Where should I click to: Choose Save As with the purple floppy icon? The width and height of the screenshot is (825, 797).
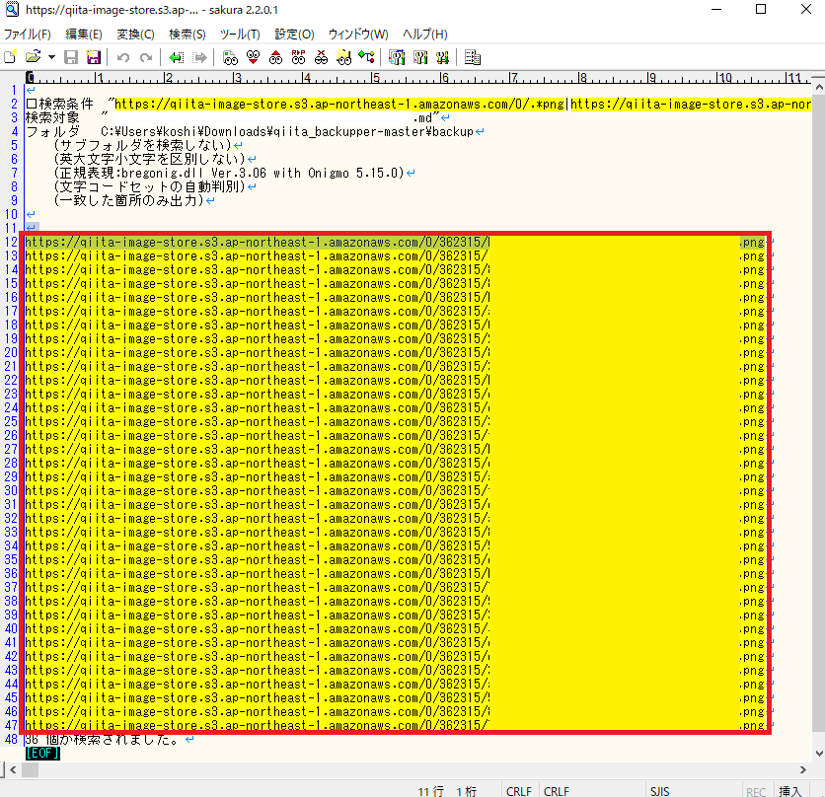pyautogui.click(x=94, y=57)
